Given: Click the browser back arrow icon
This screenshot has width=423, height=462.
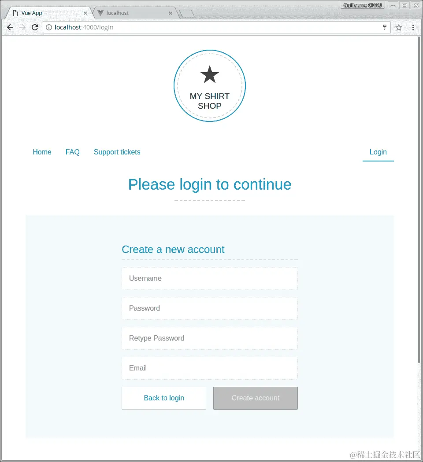Looking at the screenshot, I should tap(10, 27).
